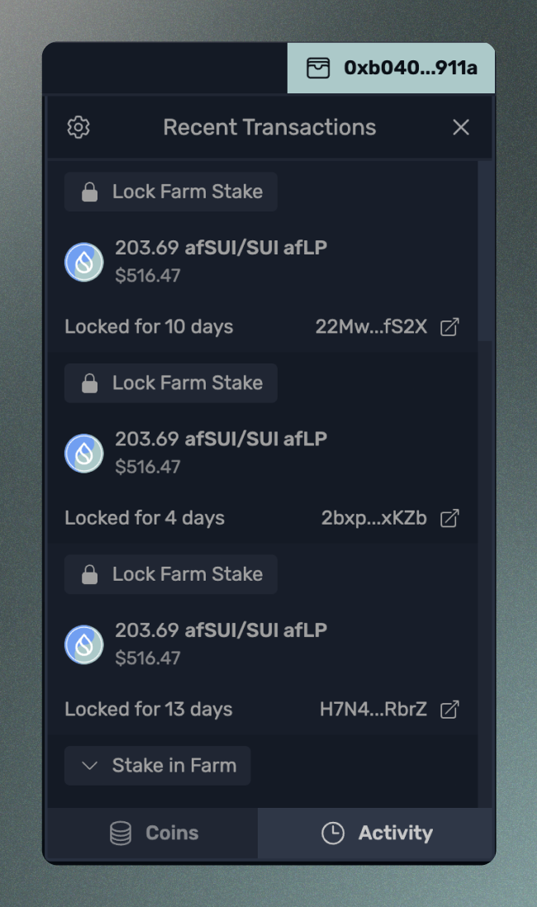Click the second Lock Farm Stake label
The image size is (537, 907).
[171, 383]
